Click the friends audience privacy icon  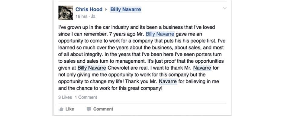pos(93,17)
